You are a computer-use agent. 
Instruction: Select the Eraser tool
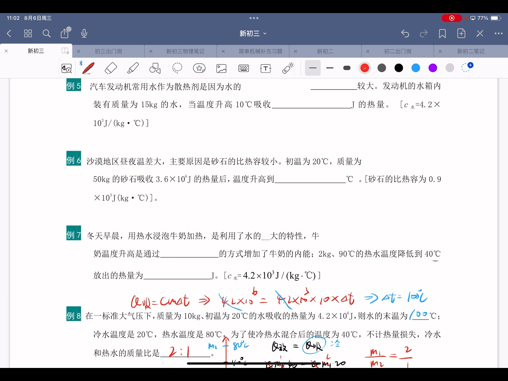tap(111, 68)
